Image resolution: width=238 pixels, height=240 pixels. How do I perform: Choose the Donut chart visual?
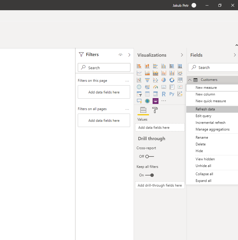pyautogui.click(x=172, y=80)
